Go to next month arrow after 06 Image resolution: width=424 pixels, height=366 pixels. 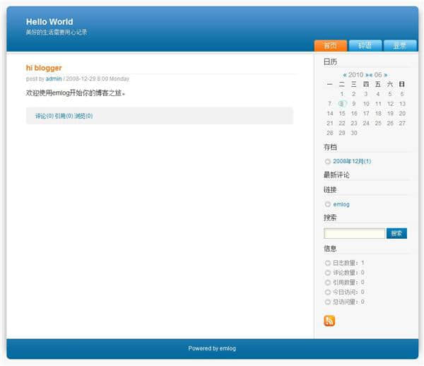point(386,75)
